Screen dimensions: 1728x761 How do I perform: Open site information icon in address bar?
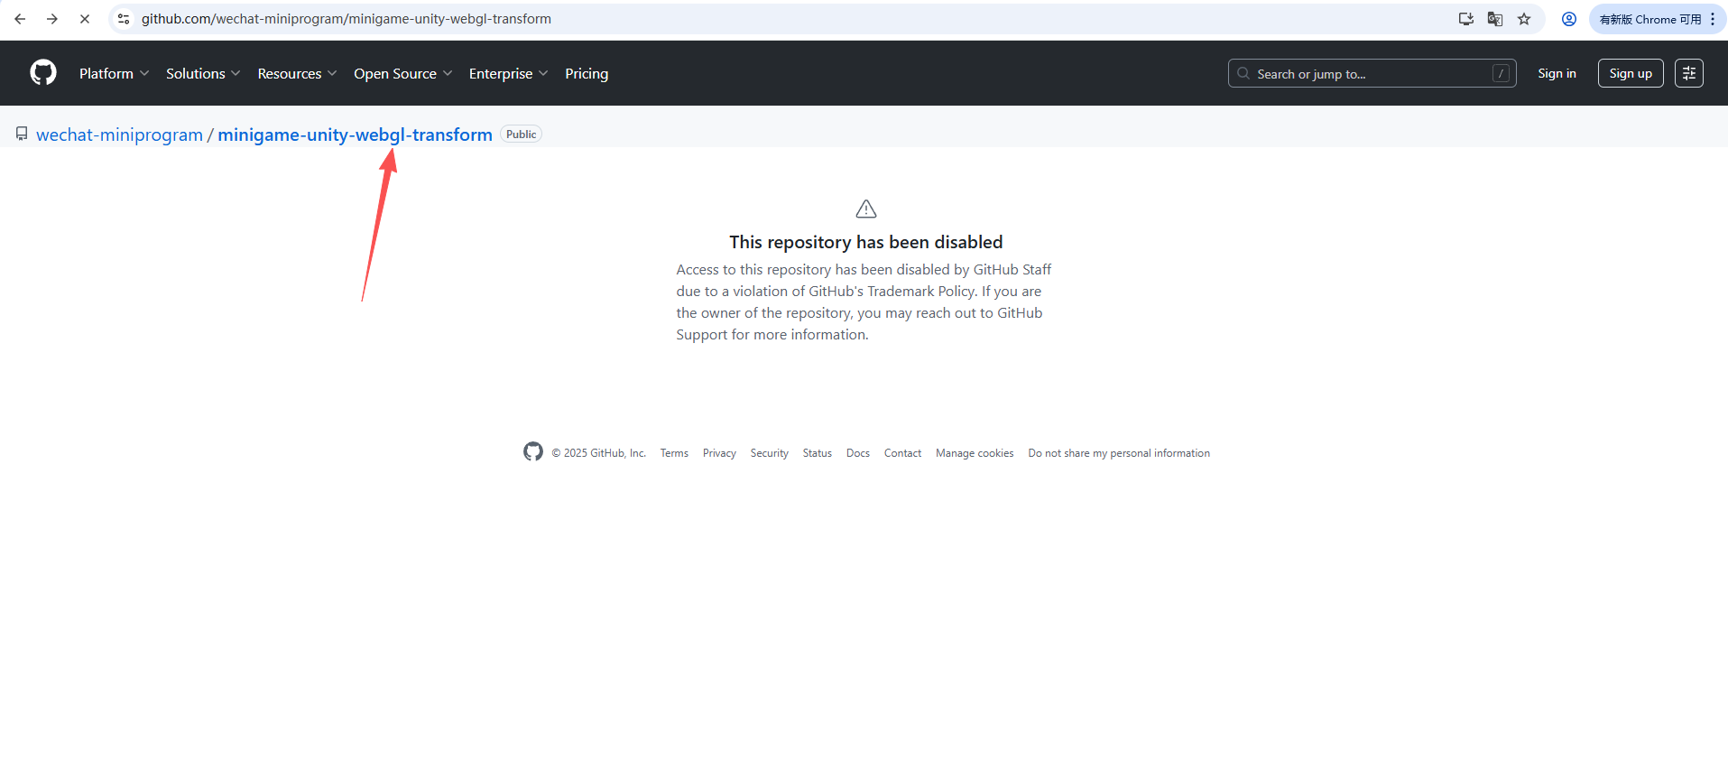click(x=124, y=19)
